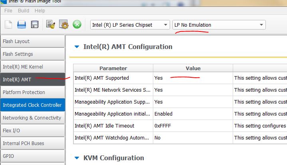Click the Value column header
The width and height of the screenshot is (287, 165).
[193, 68]
